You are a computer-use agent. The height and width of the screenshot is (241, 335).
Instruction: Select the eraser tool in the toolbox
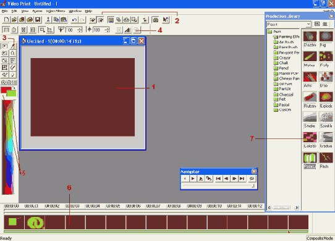tap(5, 75)
